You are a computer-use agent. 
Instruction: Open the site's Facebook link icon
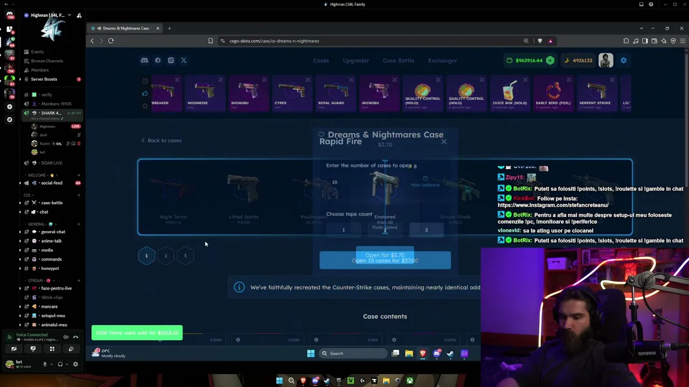click(x=158, y=61)
